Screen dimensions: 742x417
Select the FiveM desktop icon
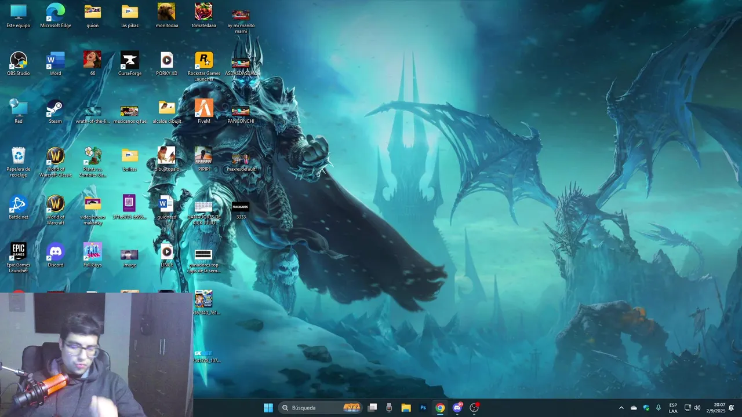coord(204,112)
